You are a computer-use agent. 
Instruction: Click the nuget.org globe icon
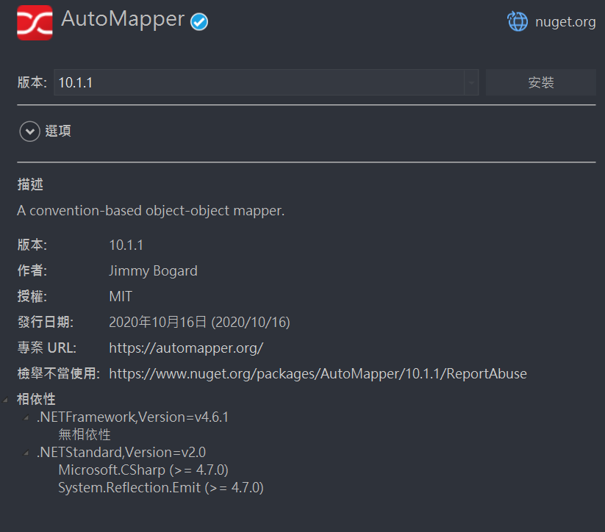tap(518, 21)
